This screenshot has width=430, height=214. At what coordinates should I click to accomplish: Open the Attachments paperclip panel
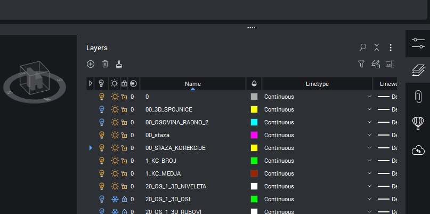[418, 96]
